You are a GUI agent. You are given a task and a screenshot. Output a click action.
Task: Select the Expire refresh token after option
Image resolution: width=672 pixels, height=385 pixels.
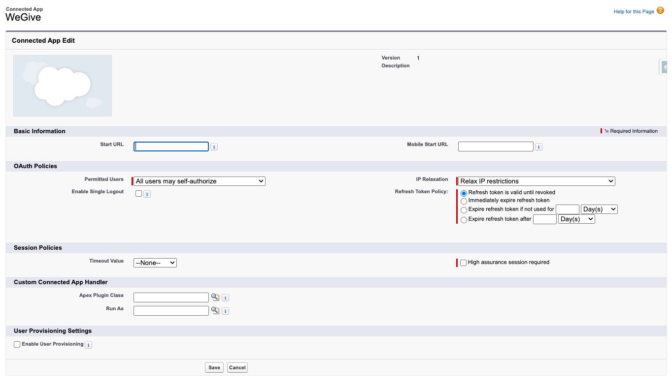pos(464,220)
